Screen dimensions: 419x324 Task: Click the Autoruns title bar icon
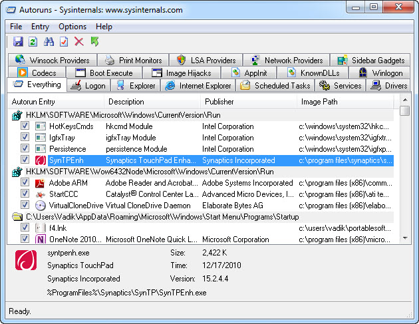point(11,10)
